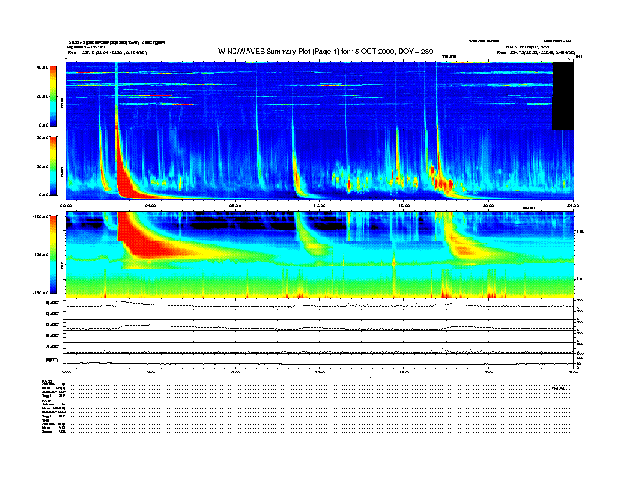Click 12:00 tick label on bottom line-plot axis
Screen dimensions: 618x478
320,372
